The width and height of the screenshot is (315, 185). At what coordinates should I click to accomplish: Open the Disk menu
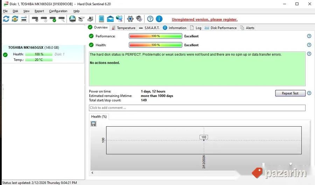click(x=15, y=11)
